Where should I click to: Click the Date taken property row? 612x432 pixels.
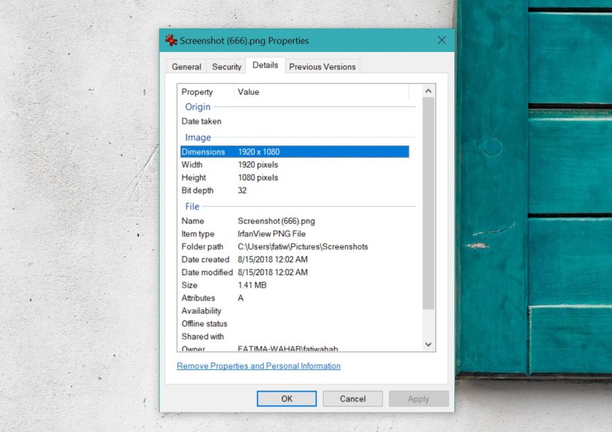[239, 121]
